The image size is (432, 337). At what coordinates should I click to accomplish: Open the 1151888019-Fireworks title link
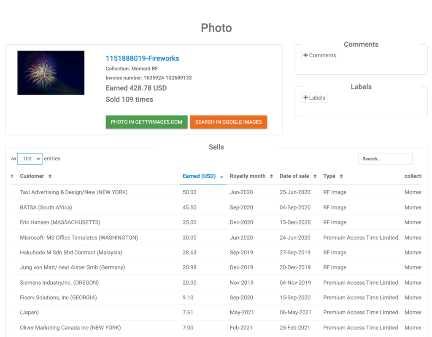click(x=142, y=58)
